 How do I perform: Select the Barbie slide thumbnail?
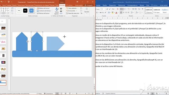3,42
